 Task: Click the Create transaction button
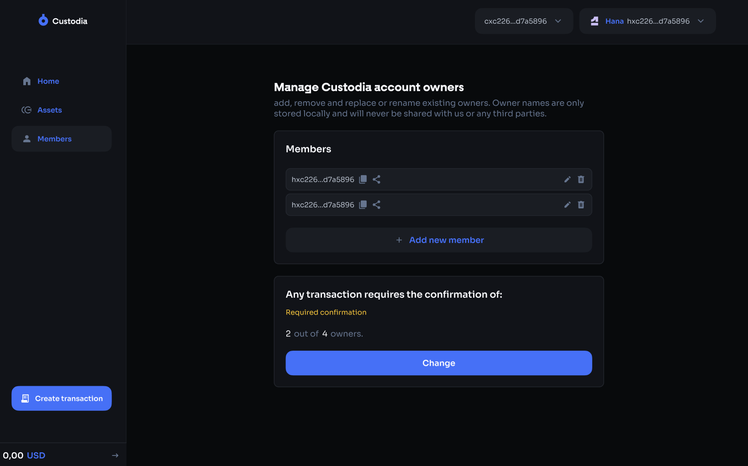62,398
